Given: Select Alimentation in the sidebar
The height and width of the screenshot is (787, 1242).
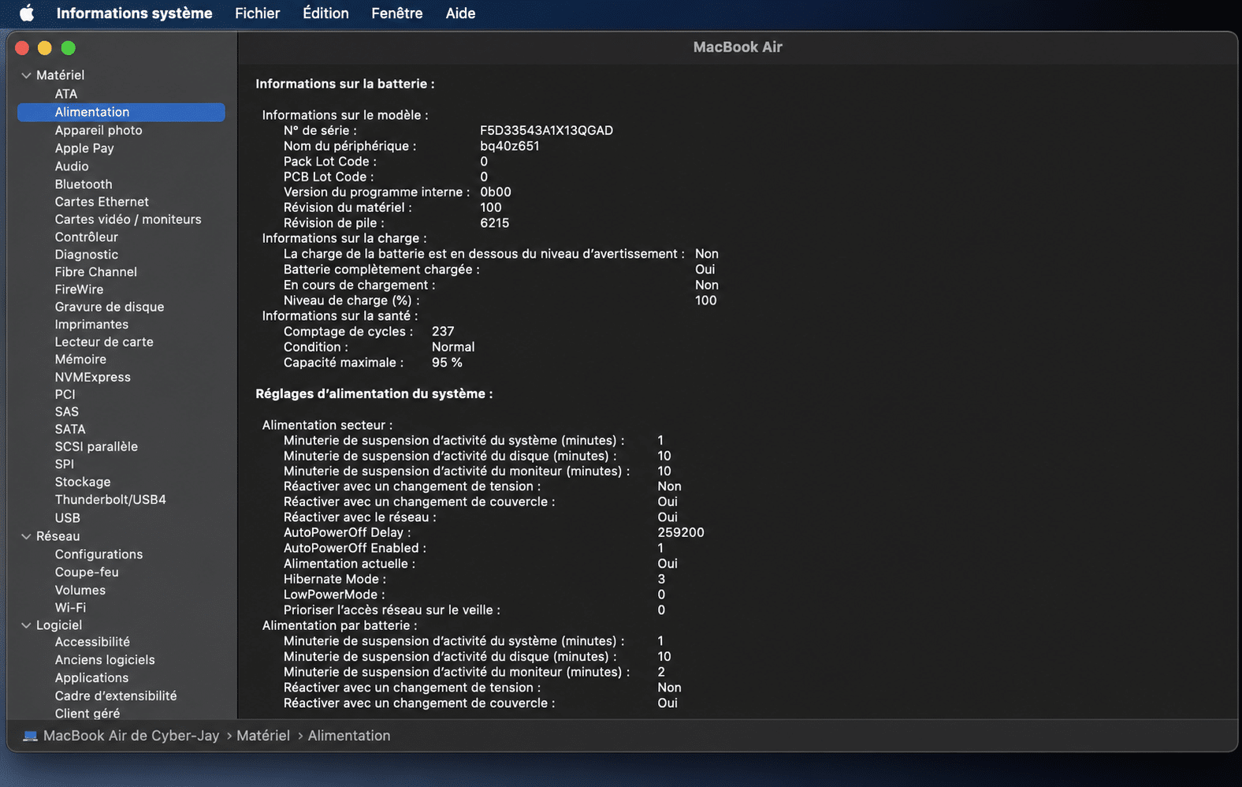Looking at the screenshot, I should pos(121,112).
